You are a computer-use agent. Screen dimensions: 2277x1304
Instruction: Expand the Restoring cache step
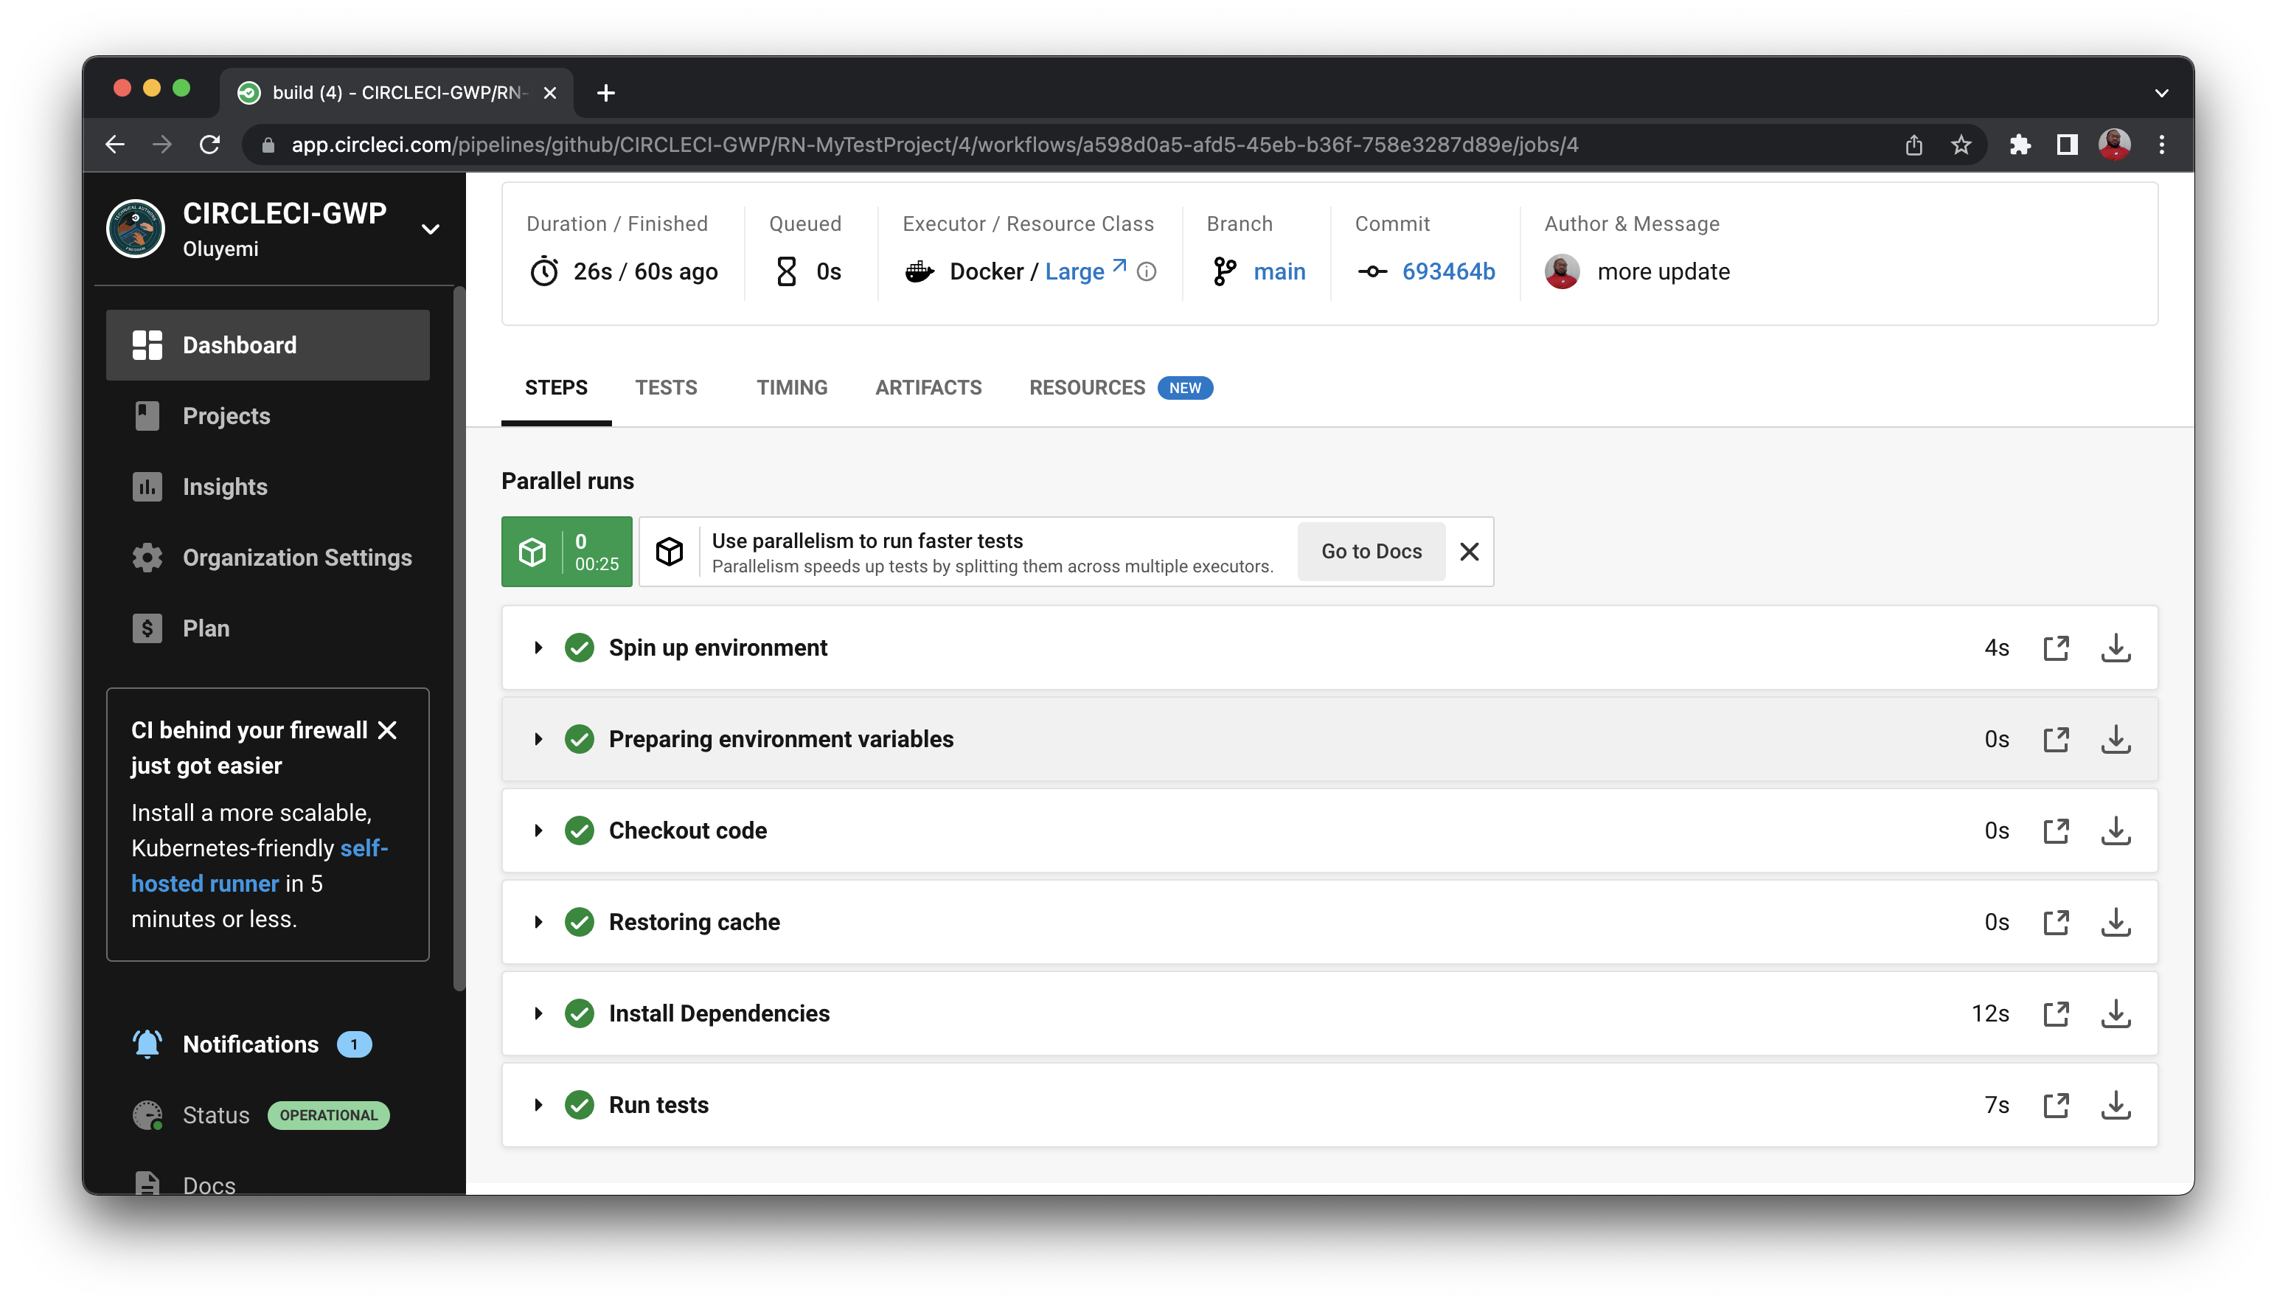(x=538, y=922)
